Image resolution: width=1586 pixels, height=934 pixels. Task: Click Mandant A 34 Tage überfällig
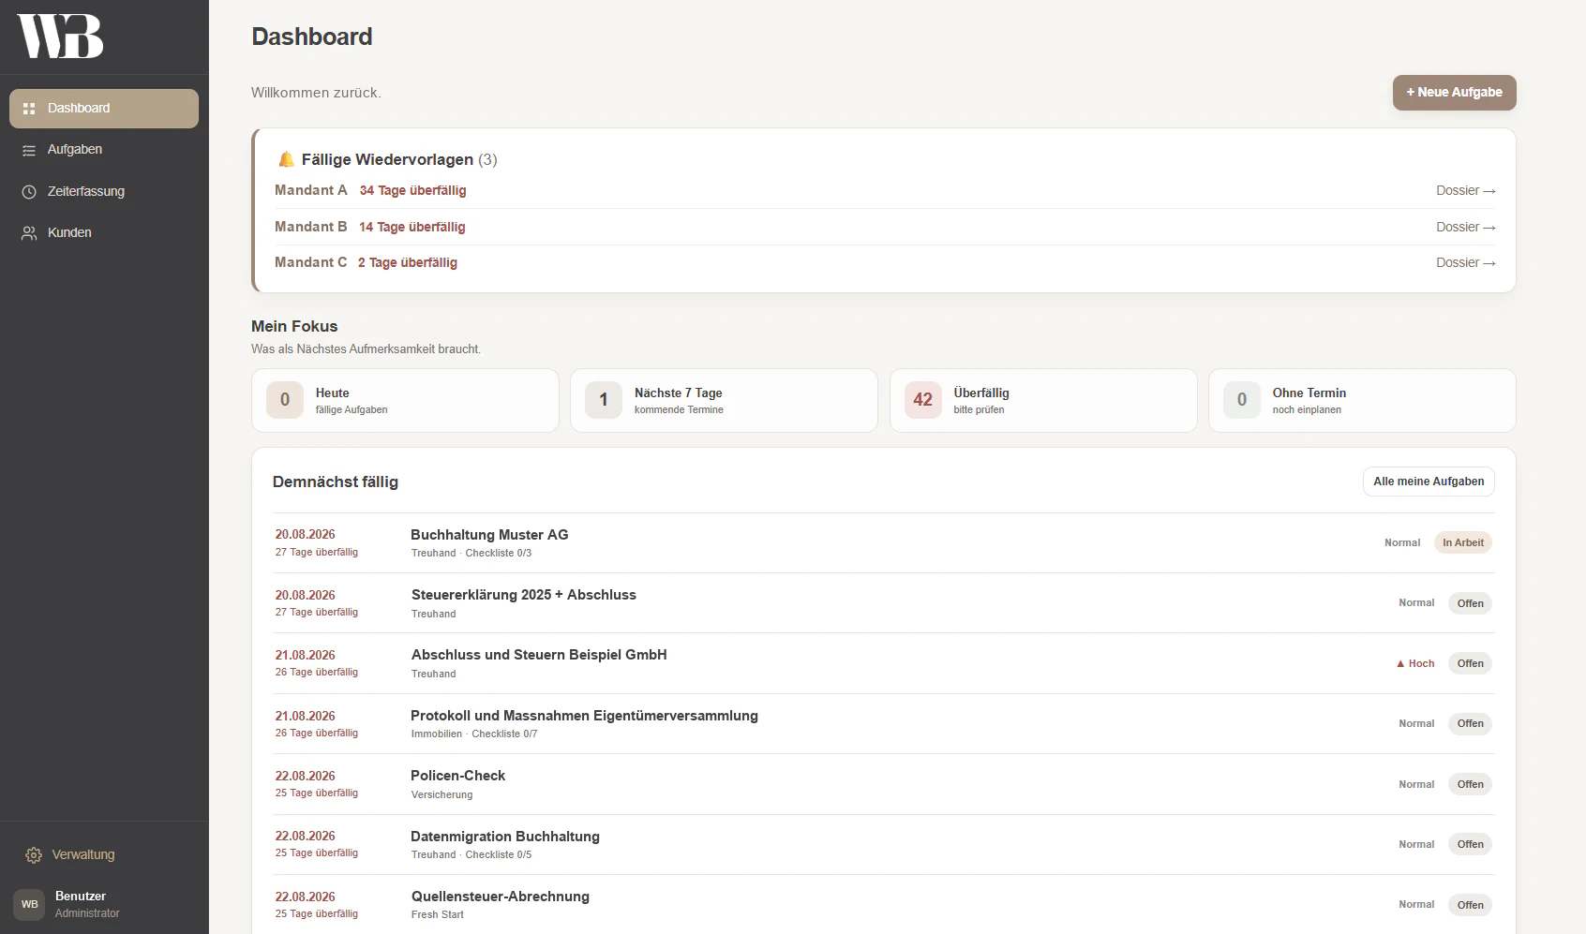point(370,190)
